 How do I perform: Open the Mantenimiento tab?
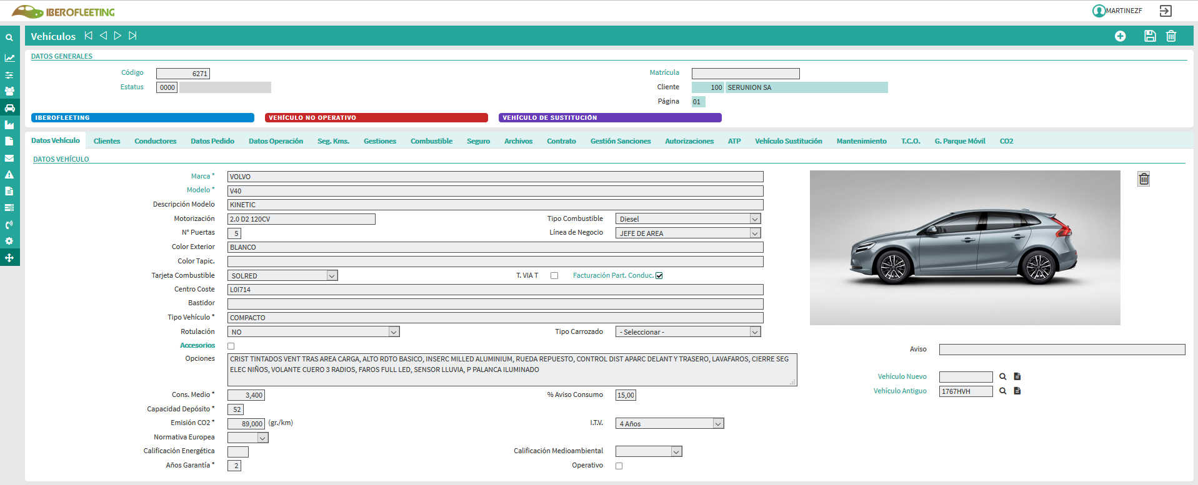861,141
